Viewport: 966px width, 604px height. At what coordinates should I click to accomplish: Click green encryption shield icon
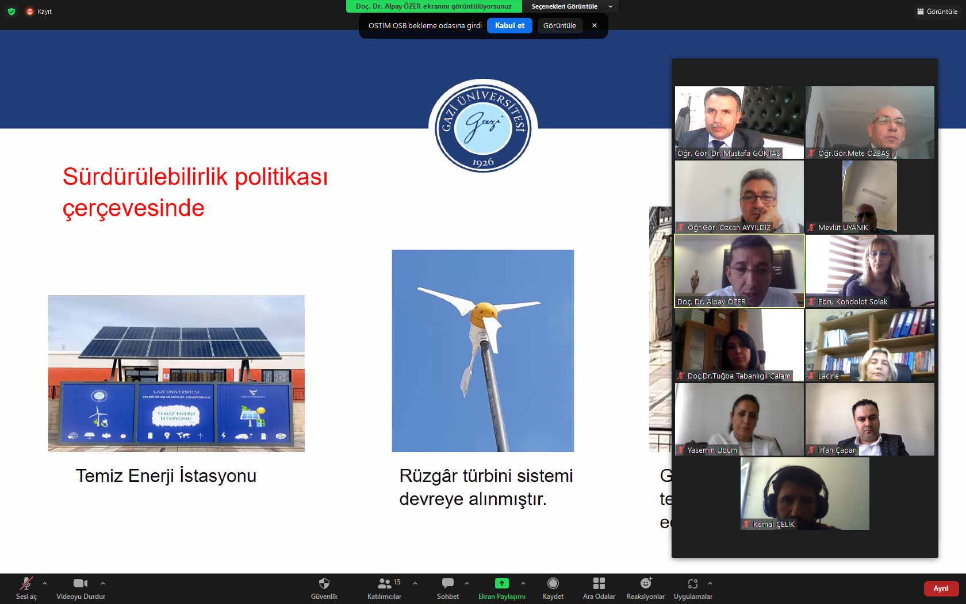[x=11, y=12]
